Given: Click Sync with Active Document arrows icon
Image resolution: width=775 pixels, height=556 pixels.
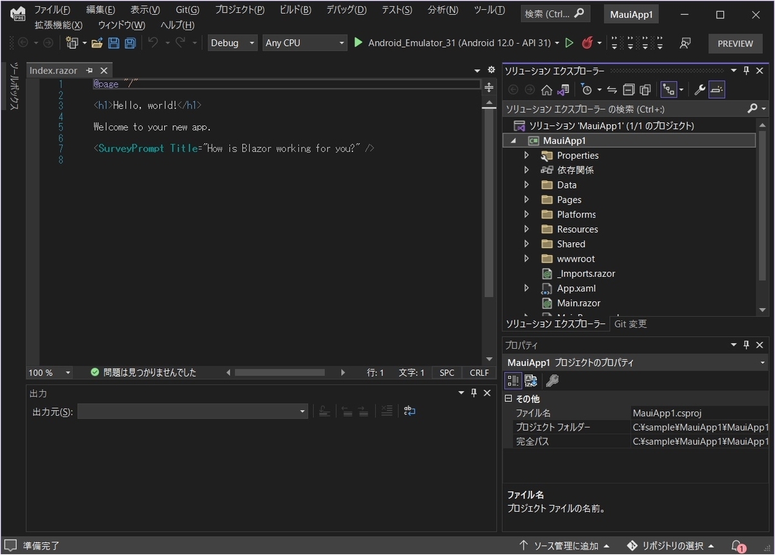Looking at the screenshot, I should [x=612, y=90].
